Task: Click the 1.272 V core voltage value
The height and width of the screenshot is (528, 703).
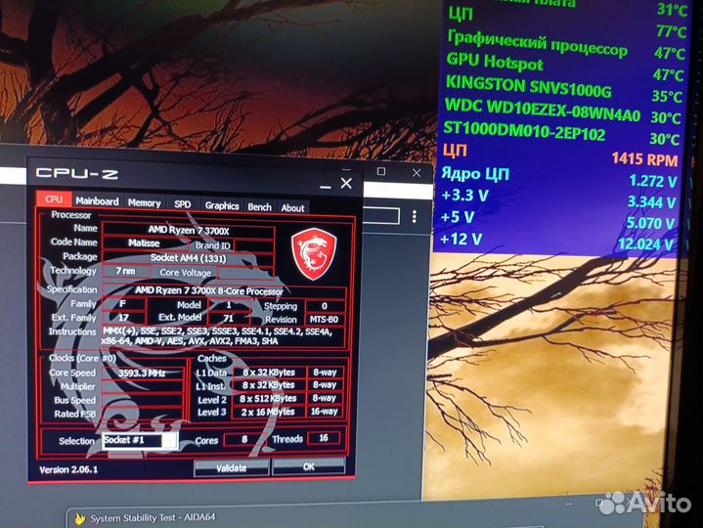Action: pyautogui.click(x=653, y=181)
